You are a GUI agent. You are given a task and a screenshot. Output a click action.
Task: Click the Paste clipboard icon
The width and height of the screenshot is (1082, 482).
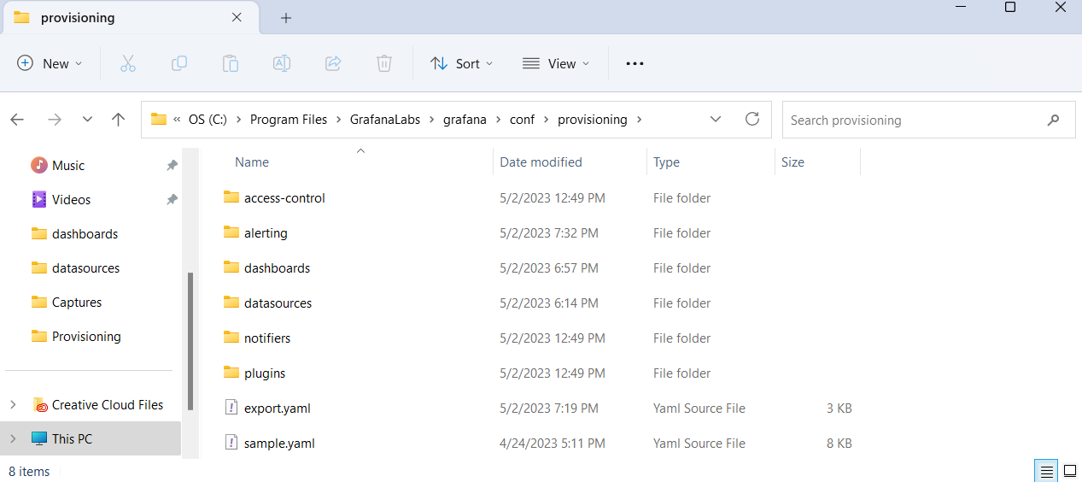(231, 63)
